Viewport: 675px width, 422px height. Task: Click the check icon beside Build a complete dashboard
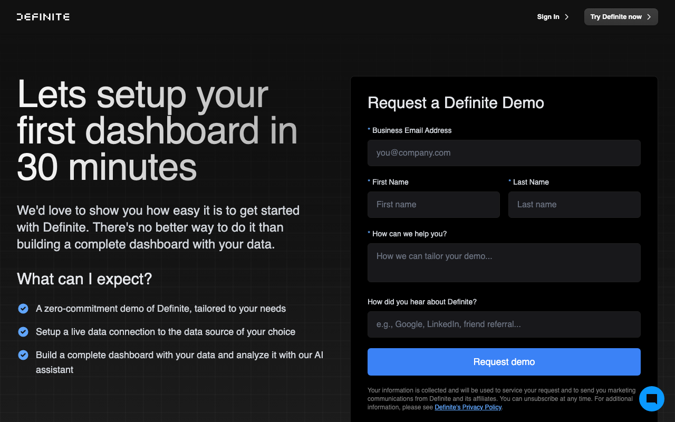(x=23, y=355)
